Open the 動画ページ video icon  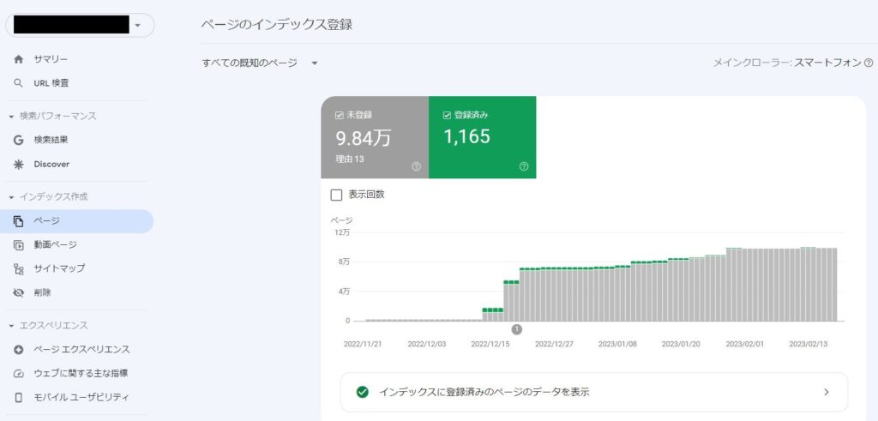click(x=19, y=245)
